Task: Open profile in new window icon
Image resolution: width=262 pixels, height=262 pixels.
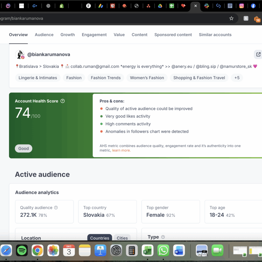Action: tap(258, 54)
